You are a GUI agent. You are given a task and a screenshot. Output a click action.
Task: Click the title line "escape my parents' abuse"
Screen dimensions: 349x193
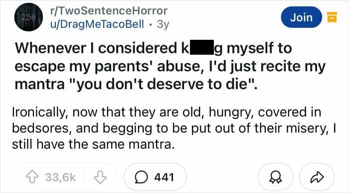pyautogui.click(x=108, y=66)
